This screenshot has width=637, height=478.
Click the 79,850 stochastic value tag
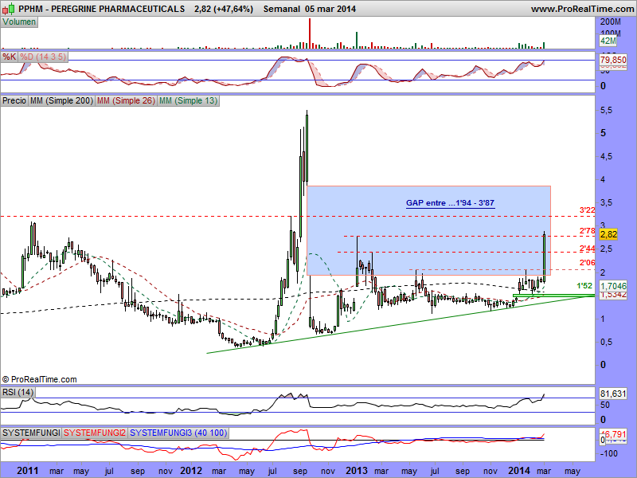(x=613, y=60)
